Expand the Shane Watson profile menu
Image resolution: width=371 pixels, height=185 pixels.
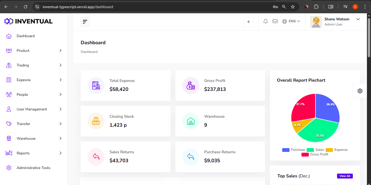click(358, 19)
